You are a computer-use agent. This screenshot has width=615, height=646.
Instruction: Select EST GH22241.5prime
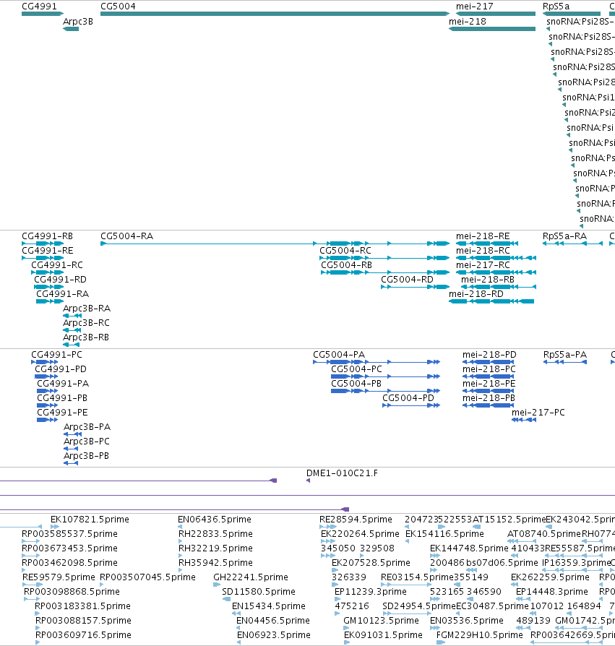[251, 577]
